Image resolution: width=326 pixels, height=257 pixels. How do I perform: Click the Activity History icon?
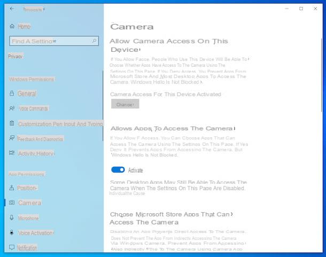tap(12, 153)
